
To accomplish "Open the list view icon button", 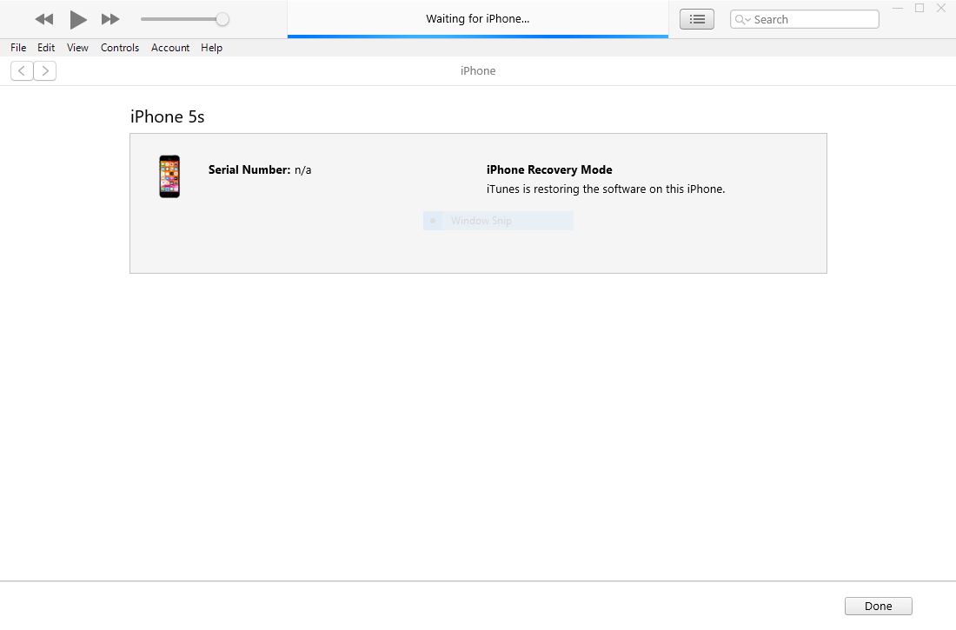I will pyautogui.click(x=697, y=19).
